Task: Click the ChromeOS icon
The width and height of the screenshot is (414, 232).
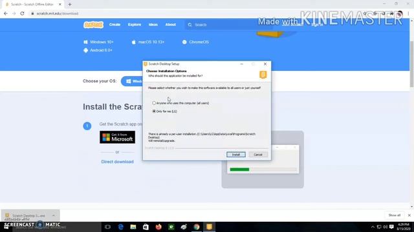Action: 184,42
